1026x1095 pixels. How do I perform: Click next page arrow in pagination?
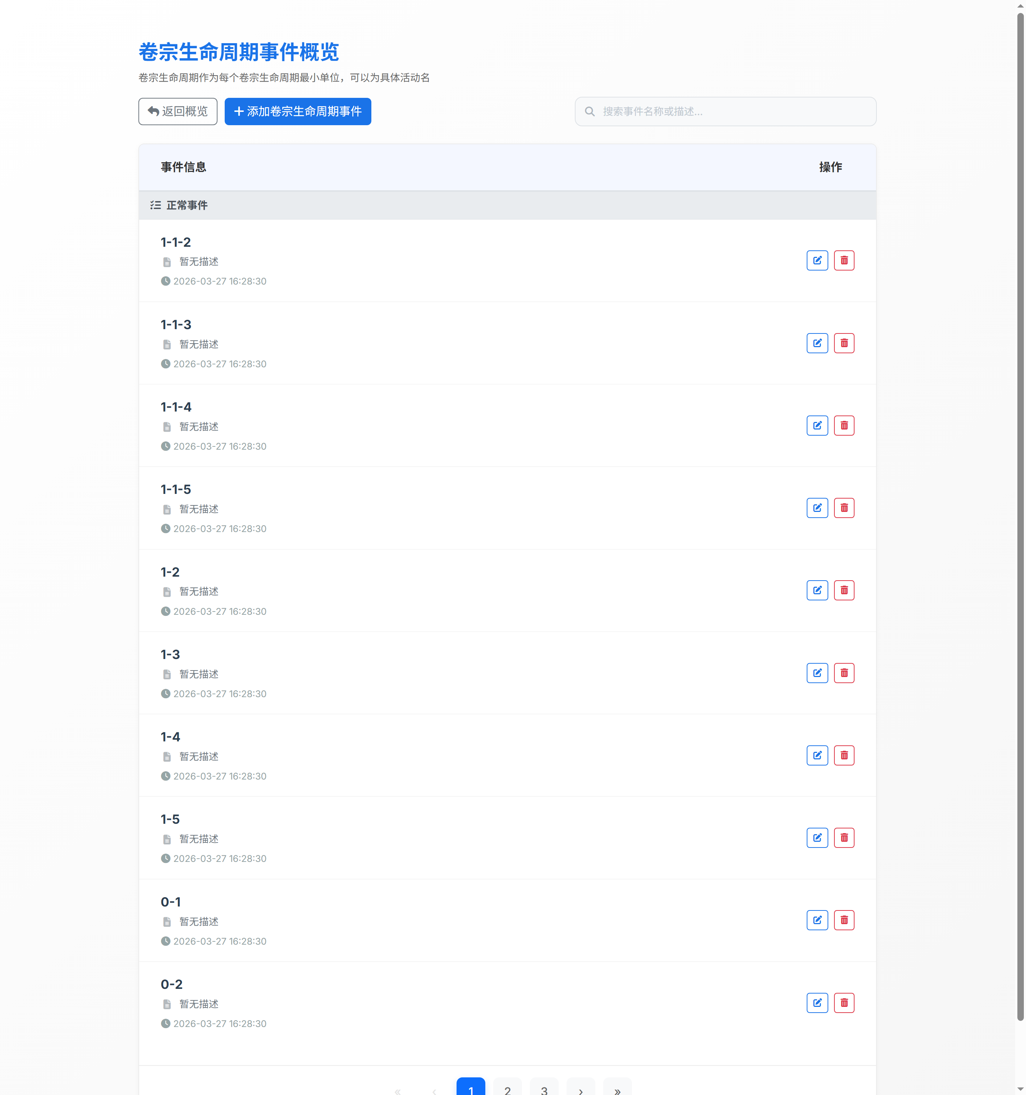[x=580, y=1089]
